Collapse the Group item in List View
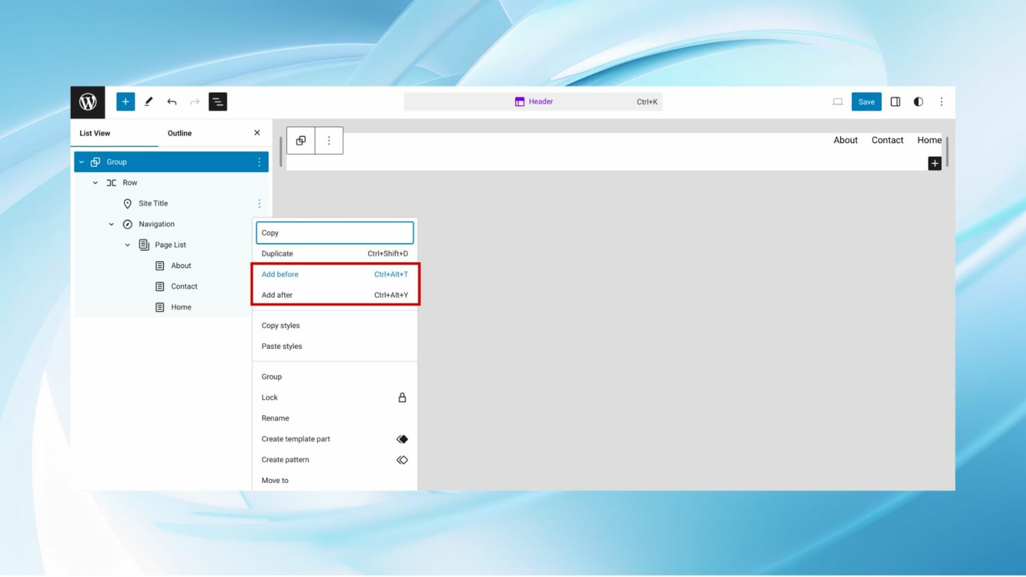This screenshot has height=577, width=1026. click(x=83, y=162)
